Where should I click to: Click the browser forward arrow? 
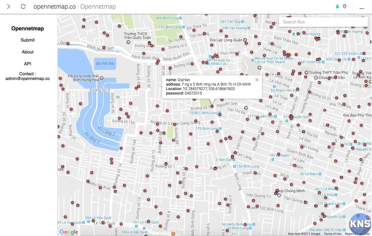pyautogui.click(x=8, y=6)
